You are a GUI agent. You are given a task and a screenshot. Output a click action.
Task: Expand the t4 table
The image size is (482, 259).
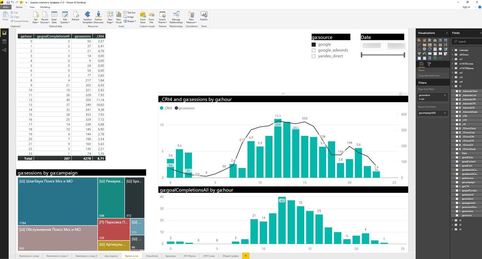point(453,229)
